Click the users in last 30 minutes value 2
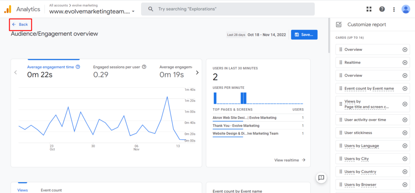 click(215, 77)
